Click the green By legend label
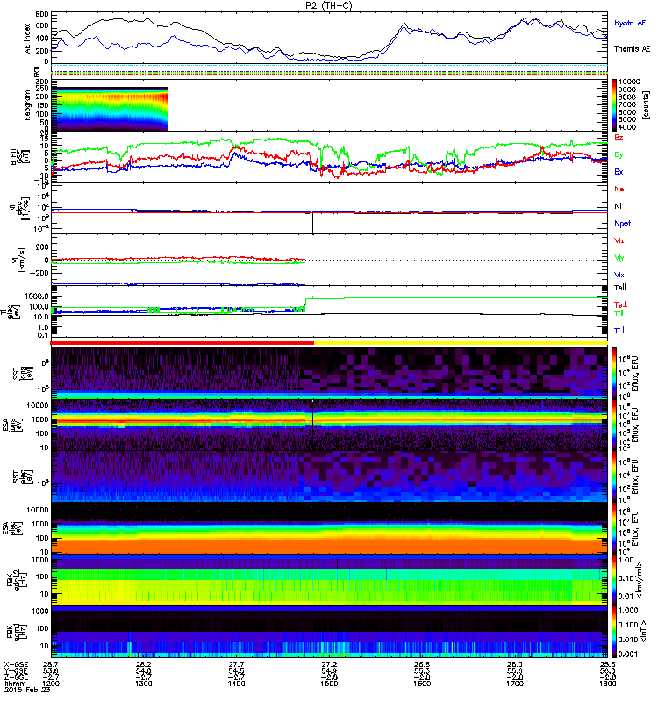 click(619, 154)
